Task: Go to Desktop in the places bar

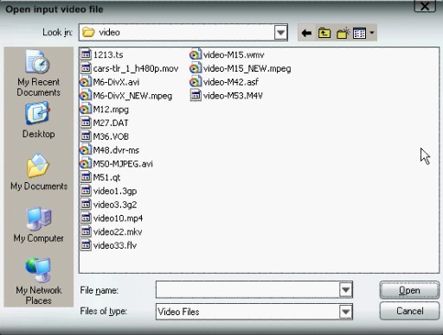Action: click(x=38, y=120)
